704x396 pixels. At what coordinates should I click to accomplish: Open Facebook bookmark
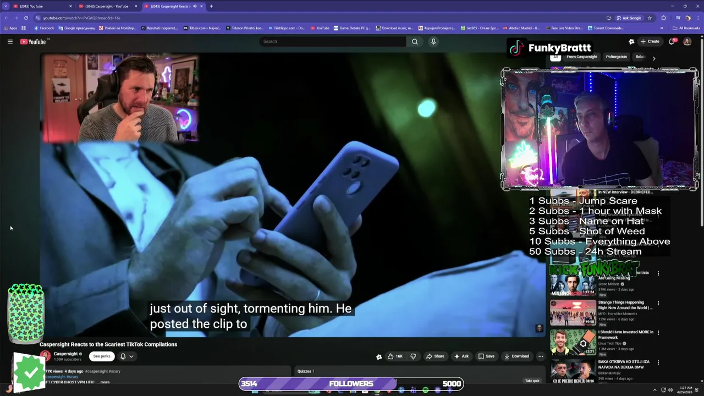44,28
